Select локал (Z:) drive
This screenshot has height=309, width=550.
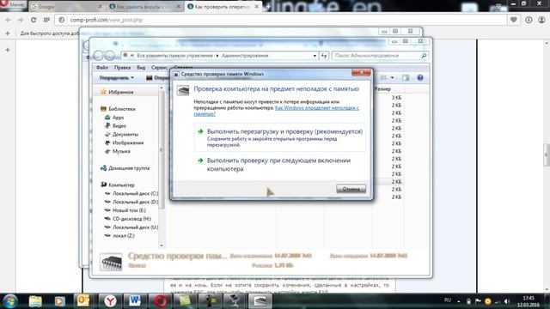(x=123, y=236)
